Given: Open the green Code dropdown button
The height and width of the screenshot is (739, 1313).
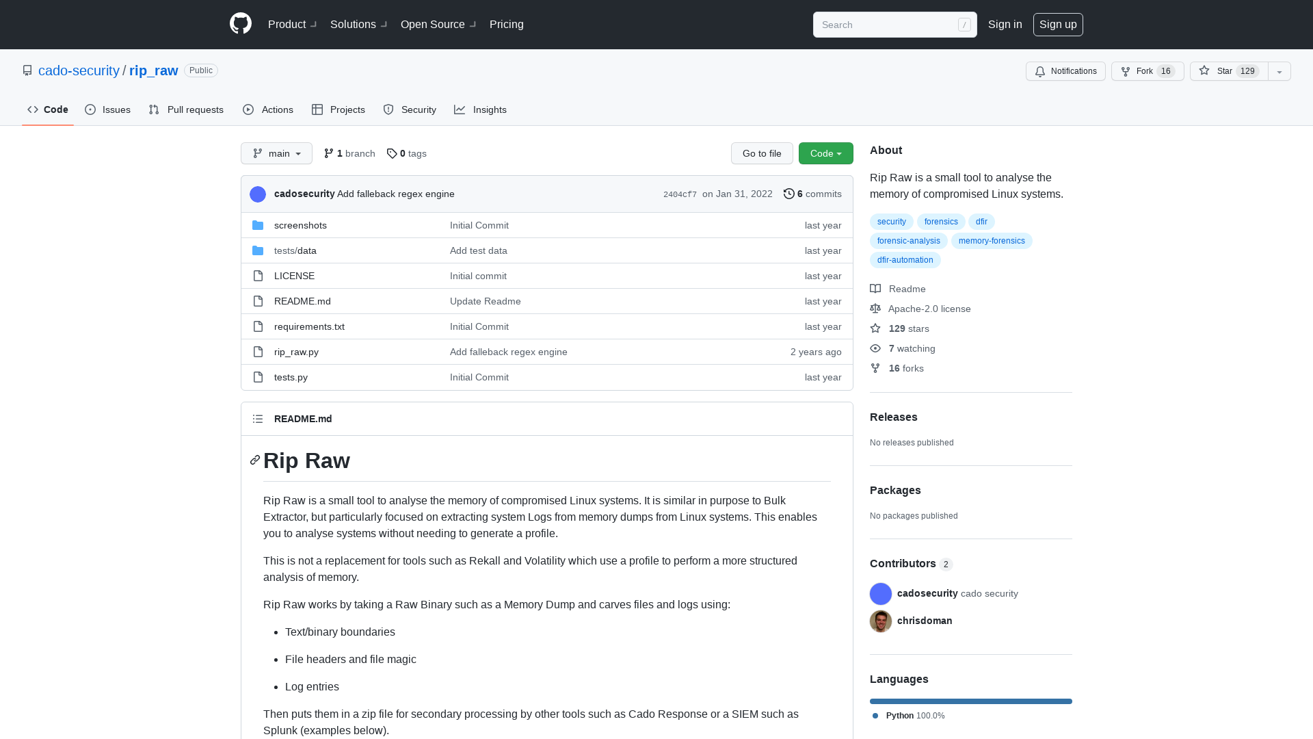Looking at the screenshot, I should [x=826, y=153].
